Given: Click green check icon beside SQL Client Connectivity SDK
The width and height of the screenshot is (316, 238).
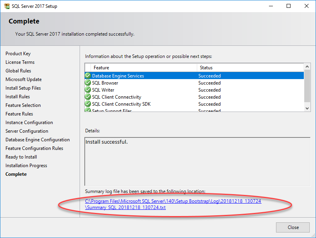Looking at the screenshot, I should click(x=88, y=104).
